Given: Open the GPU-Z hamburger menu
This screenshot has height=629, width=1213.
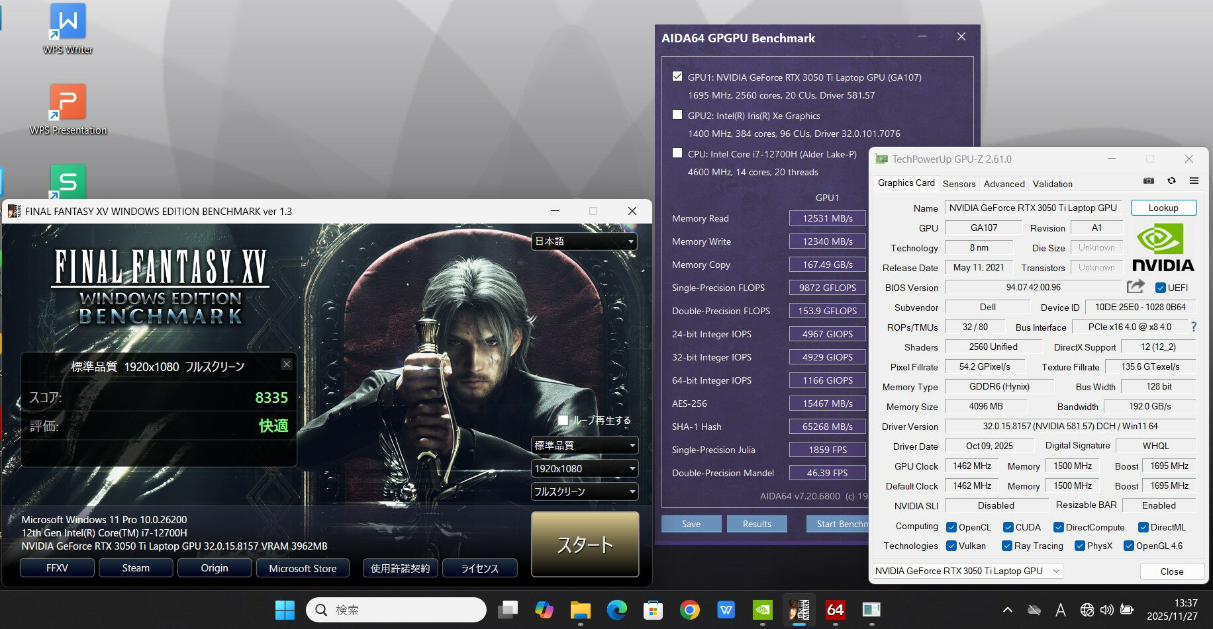Looking at the screenshot, I should [1194, 181].
